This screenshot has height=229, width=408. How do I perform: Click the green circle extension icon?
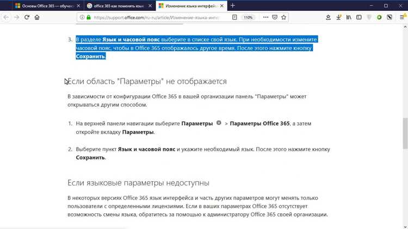pyautogui.click(x=379, y=17)
